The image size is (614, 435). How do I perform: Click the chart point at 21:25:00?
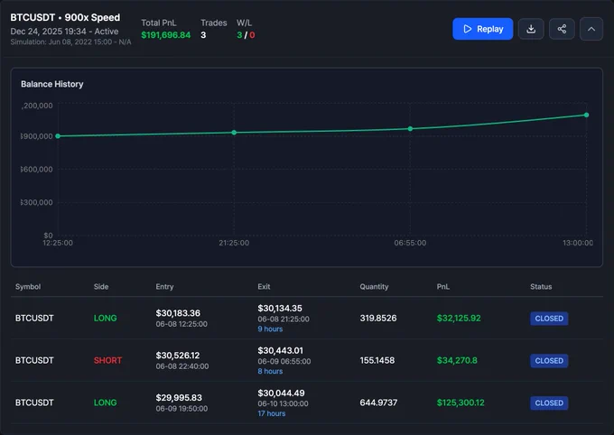tap(234, 133)
